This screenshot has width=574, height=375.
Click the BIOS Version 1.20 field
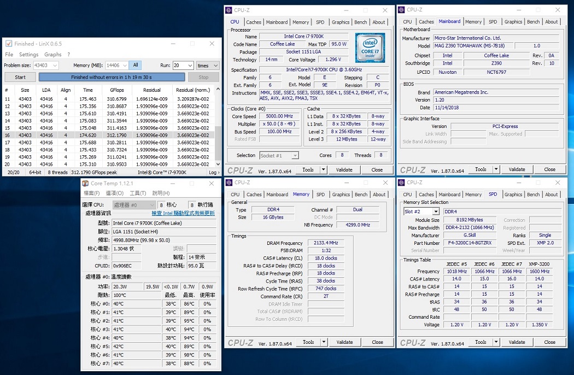(496, 100)
